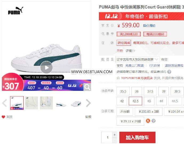Open the TOPSPORTS官方旗舰店 store link
Image resolution: width=184 pixels, height=144 pixels.
pyautogui.click(x=137, y=78)
